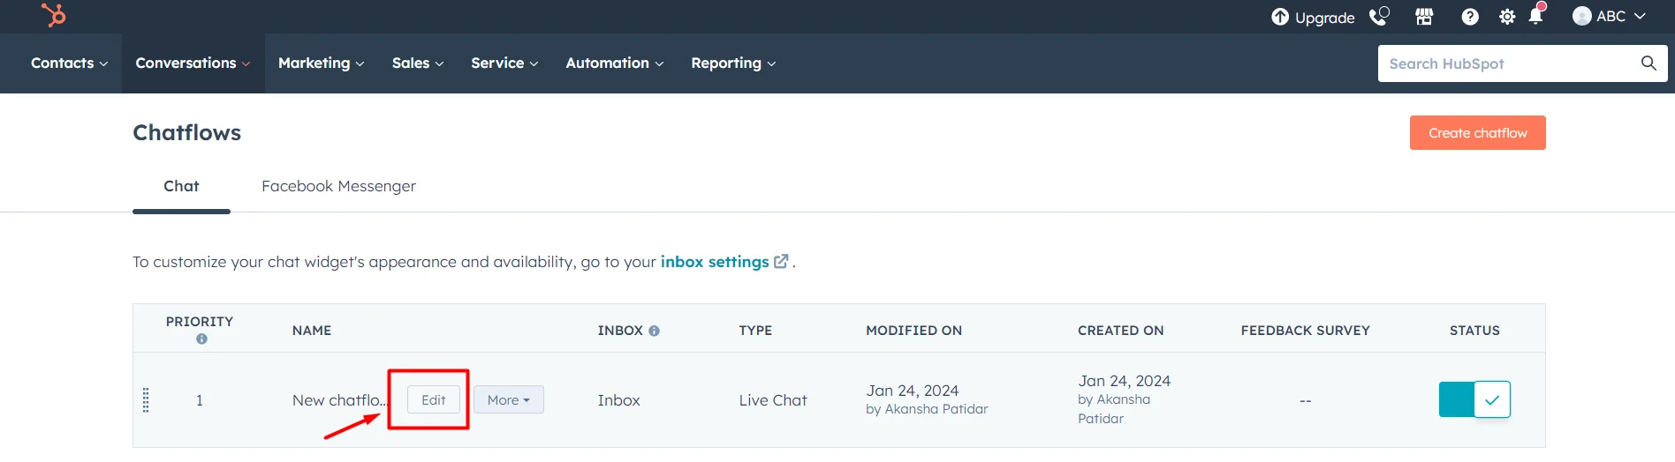
Task: Click the search magnifier icon
Action: click(x=1648, y=63)
